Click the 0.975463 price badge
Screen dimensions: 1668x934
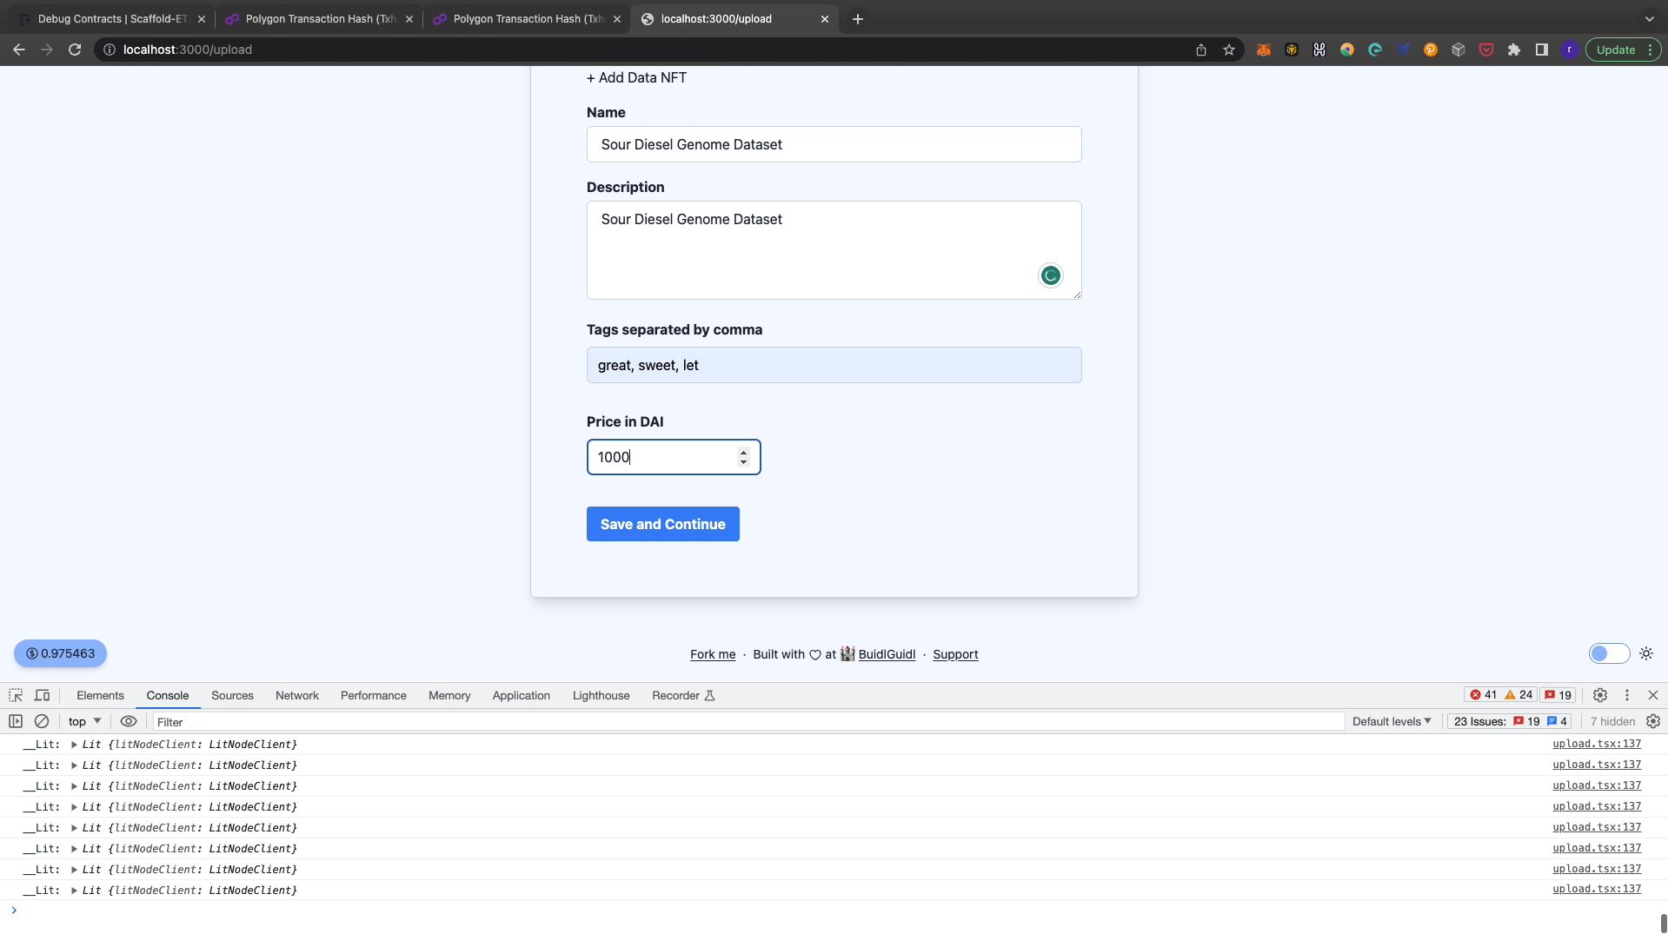point(60,653)
